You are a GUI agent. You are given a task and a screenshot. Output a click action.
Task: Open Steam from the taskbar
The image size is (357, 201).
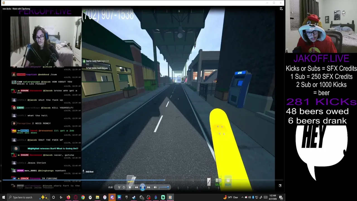point(134,197)
